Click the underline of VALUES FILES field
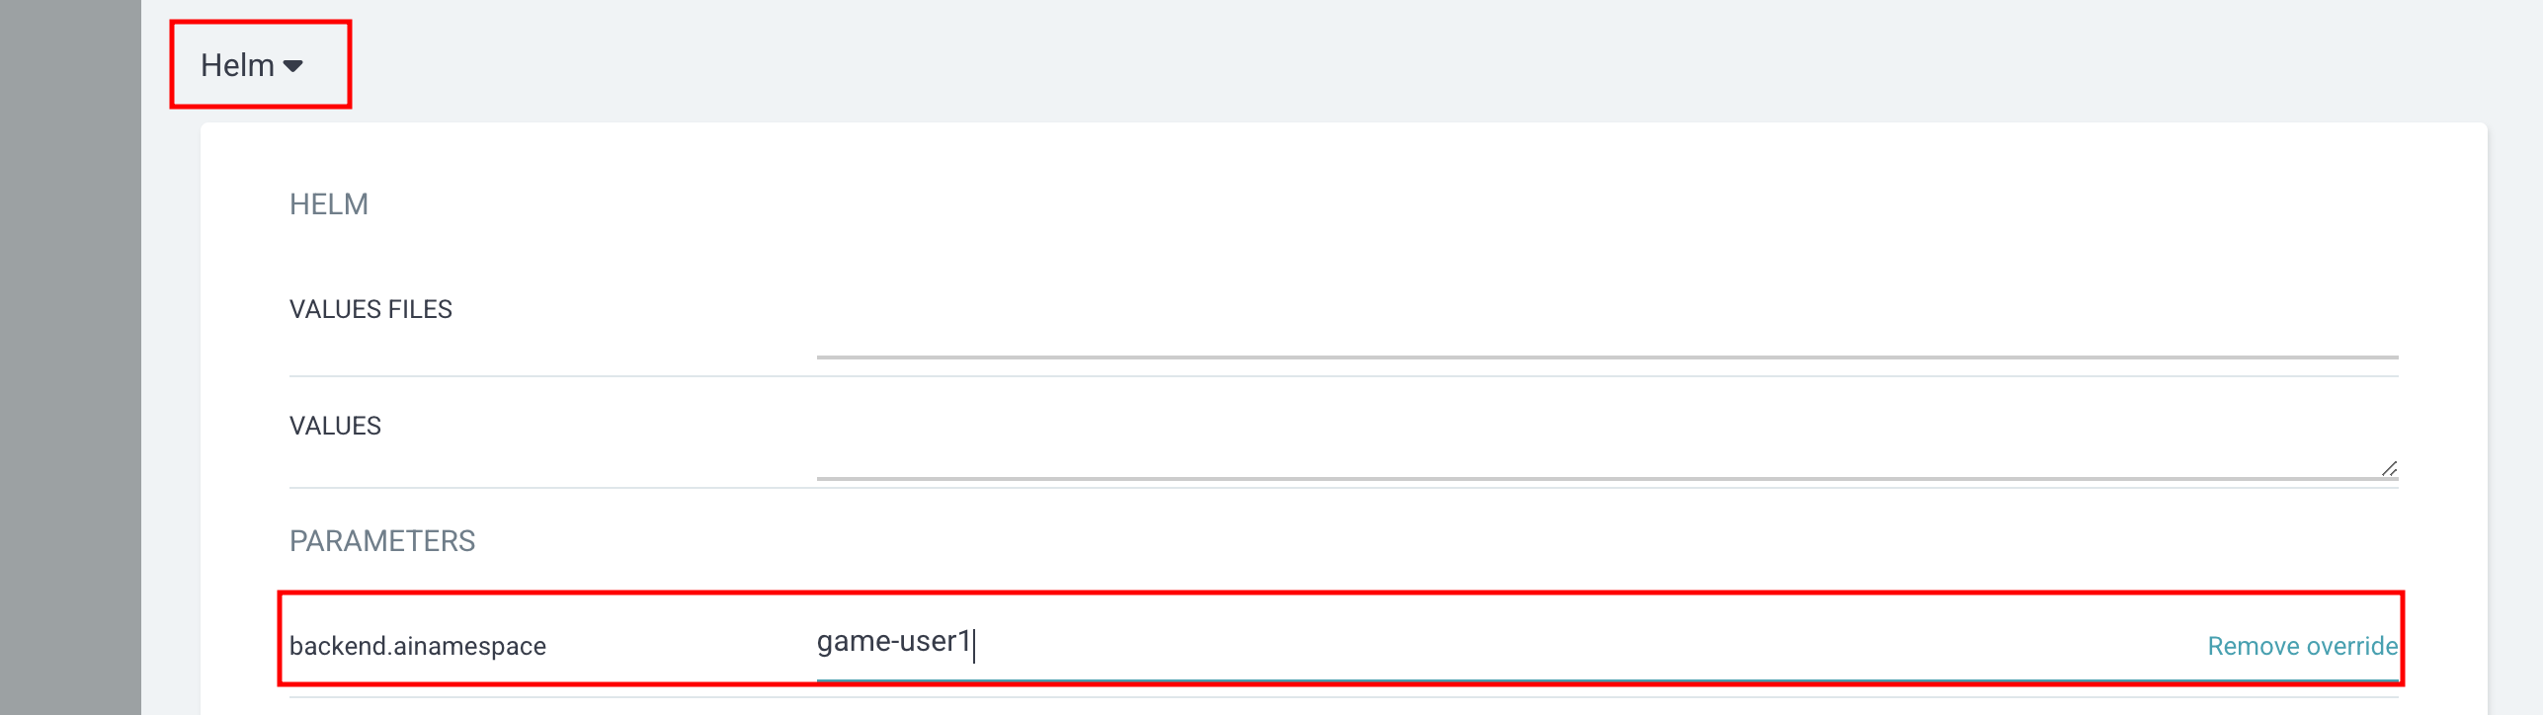The image size is (2543, 715). point(1607,357)
